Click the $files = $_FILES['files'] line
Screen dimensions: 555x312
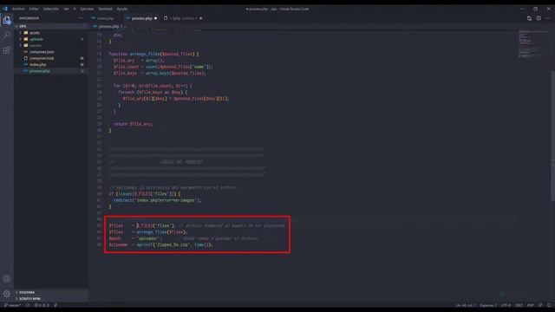pos(197,225)
